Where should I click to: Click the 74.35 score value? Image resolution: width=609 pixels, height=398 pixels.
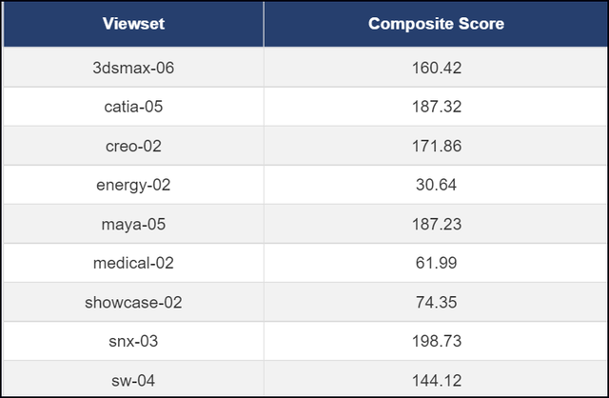(436, 303)
